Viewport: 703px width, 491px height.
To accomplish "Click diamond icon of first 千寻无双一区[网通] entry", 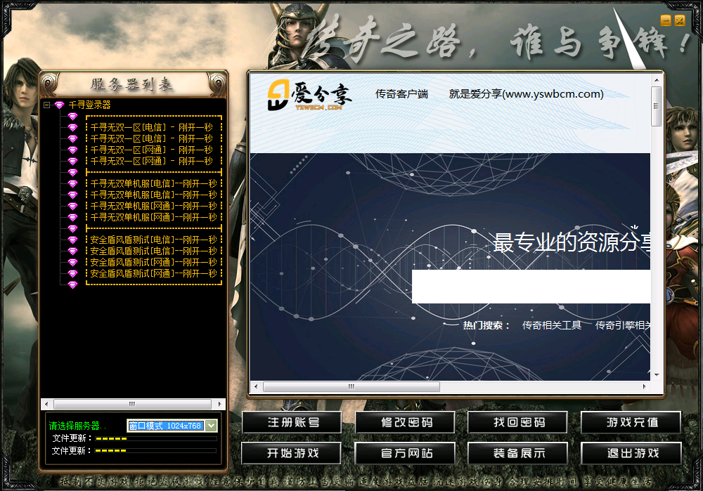I will (x=72, y=150).
